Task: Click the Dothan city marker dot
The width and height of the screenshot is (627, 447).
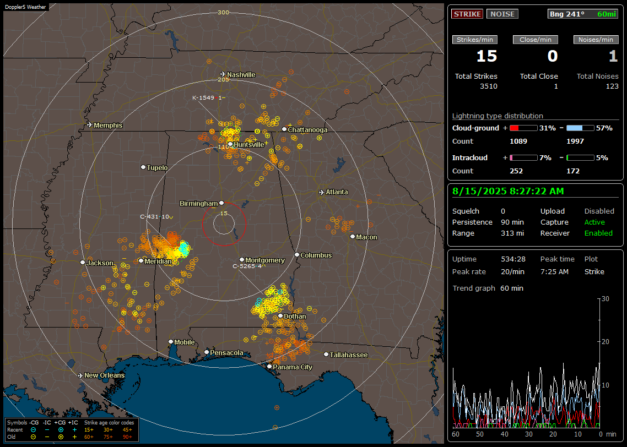Action: (280, 316)
